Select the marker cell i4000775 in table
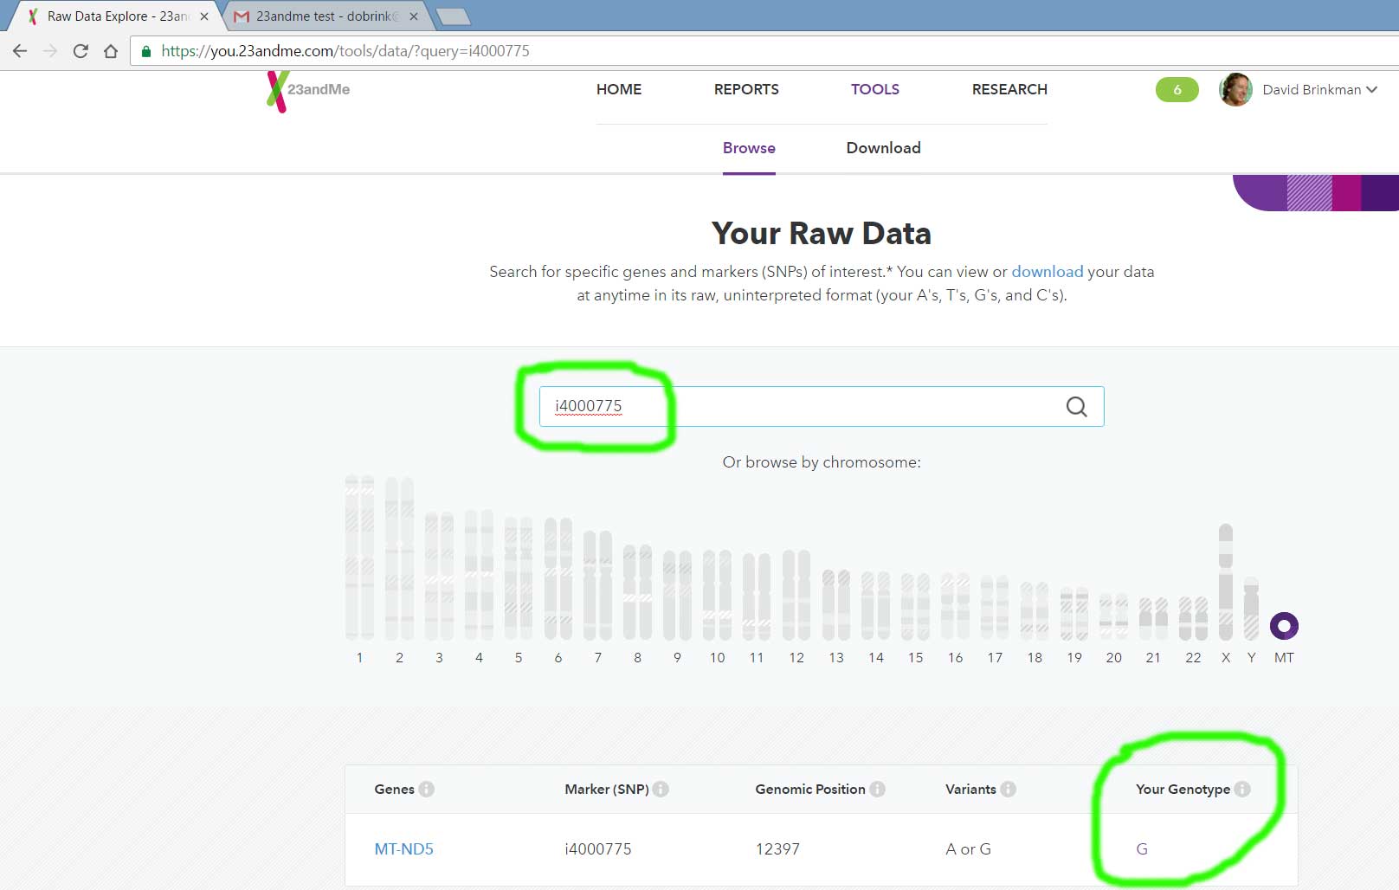Image resolution: width=1399 pixels, height=890 pixels. (x=598, y=849)
